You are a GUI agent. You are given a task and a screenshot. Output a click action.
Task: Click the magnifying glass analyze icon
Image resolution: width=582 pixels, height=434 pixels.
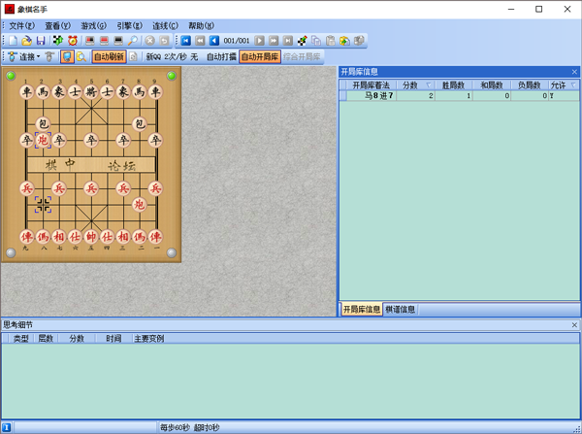coord(133,41)
